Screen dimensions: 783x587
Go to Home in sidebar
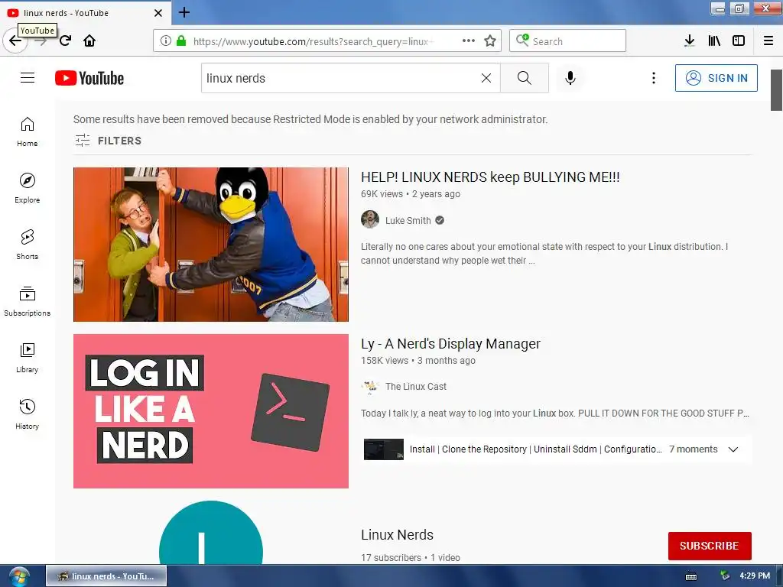tap(27, 131)
